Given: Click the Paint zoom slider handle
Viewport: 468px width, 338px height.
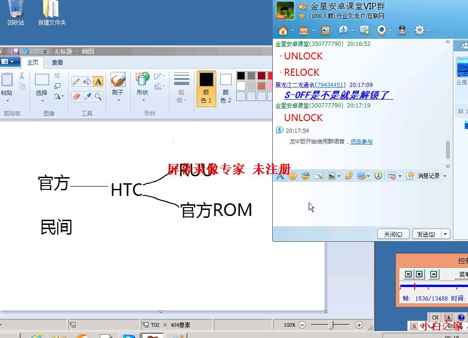Looking at the screenshot, I should pyautogui.click(x=331, y=324).
